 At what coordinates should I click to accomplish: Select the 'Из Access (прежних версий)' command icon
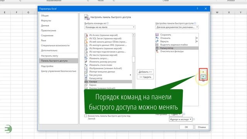click(x=86, y=35)
